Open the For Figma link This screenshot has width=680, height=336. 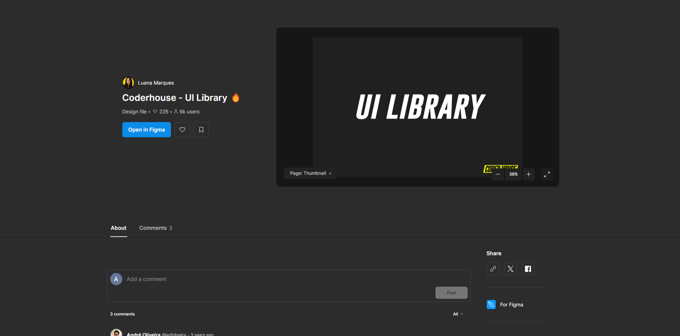coord(511,305)
